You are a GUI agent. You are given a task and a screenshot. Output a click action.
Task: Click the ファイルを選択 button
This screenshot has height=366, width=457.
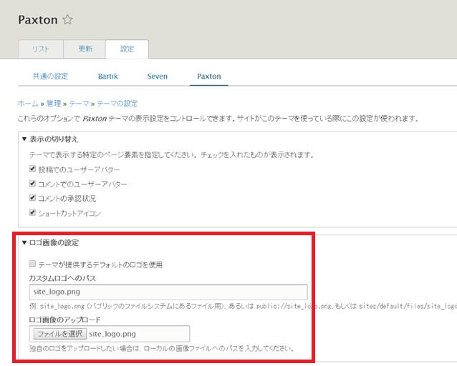(60, 334)
